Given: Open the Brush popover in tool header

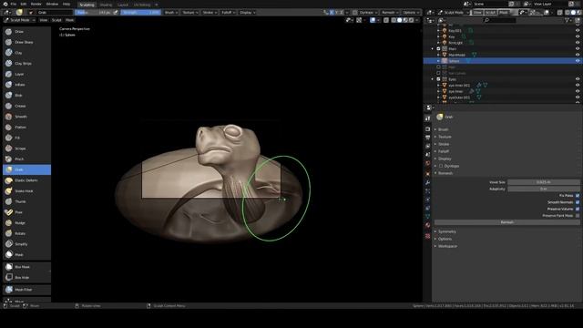Looking at the screenshot, I should pos(171,12).
